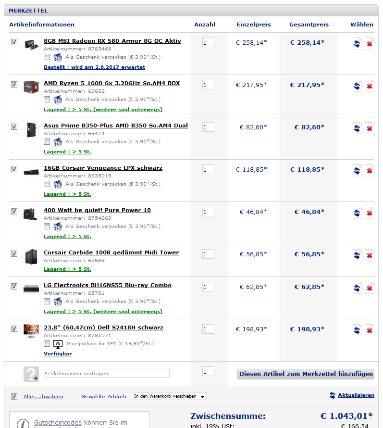The width and height of the screenshot is (383, 428).
Task: Delete the be quiet! Pure Power 10 item
Action: [x=370, y=213]
